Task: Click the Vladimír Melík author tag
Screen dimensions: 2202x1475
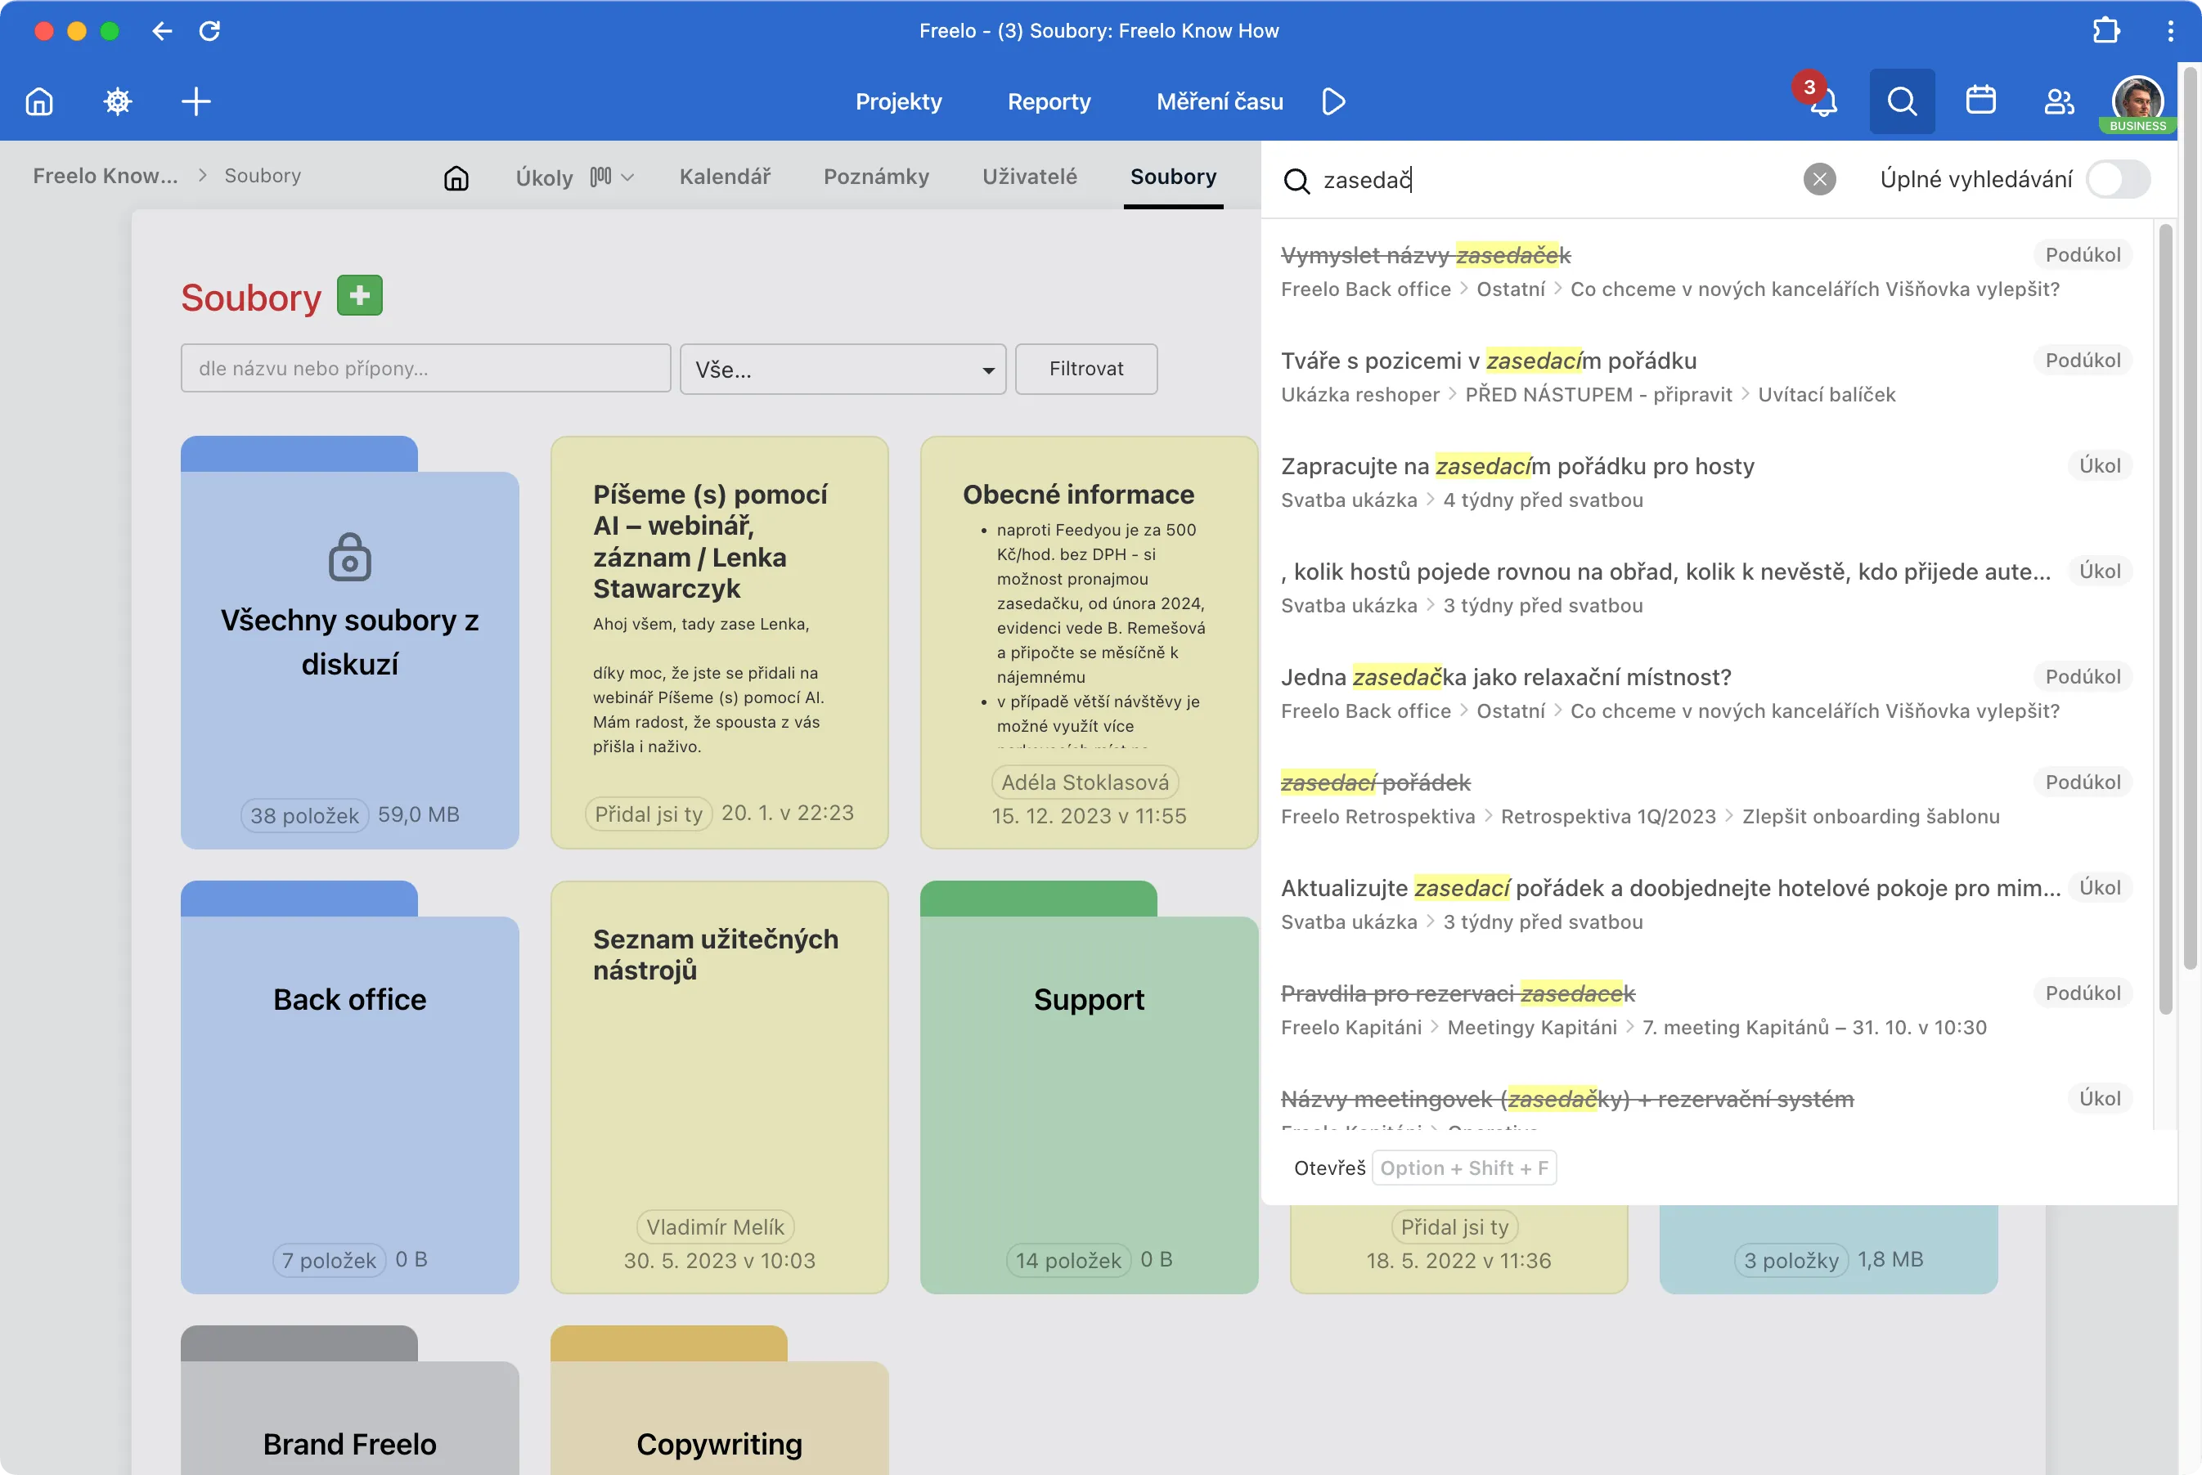Action: point(715,1226)
